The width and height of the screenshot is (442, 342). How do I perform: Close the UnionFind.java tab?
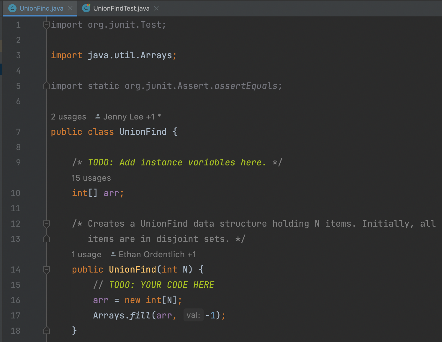coord(70,8)
